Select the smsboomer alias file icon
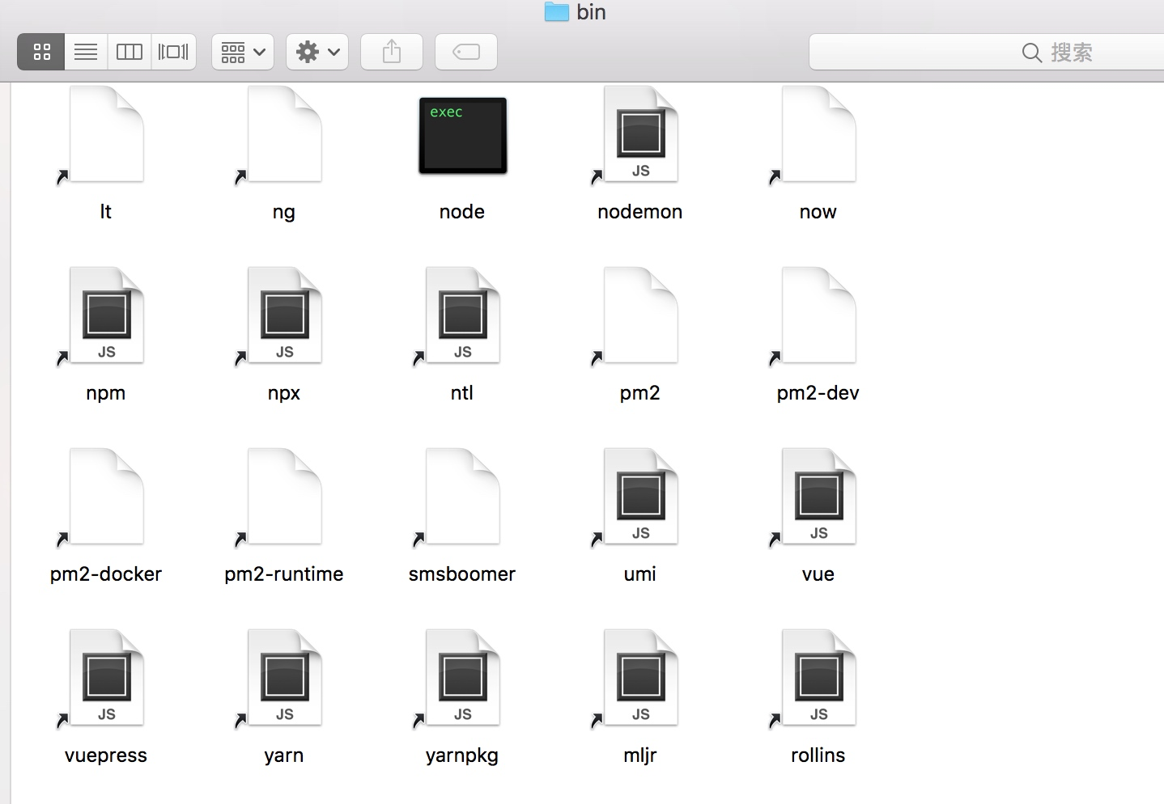The width and height of the screenshot is (1164, 804). point(462,497)
